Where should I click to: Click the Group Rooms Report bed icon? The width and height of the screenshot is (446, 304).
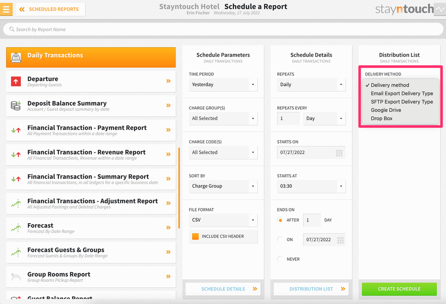tap(16, 276)
